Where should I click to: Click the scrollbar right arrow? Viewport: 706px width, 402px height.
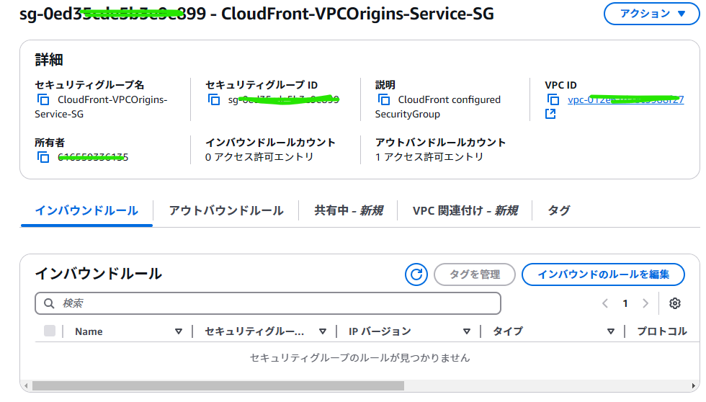pos(693,386)
